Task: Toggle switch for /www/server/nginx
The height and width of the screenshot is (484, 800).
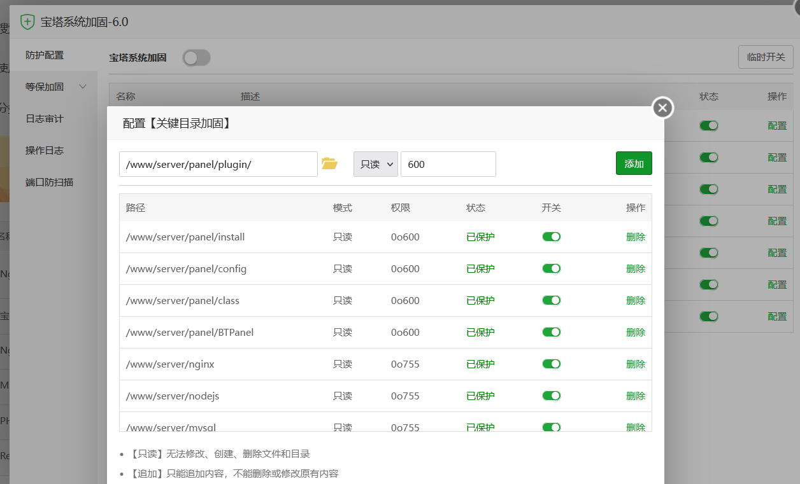Action: pyautogui.click(x=552, y=364)
